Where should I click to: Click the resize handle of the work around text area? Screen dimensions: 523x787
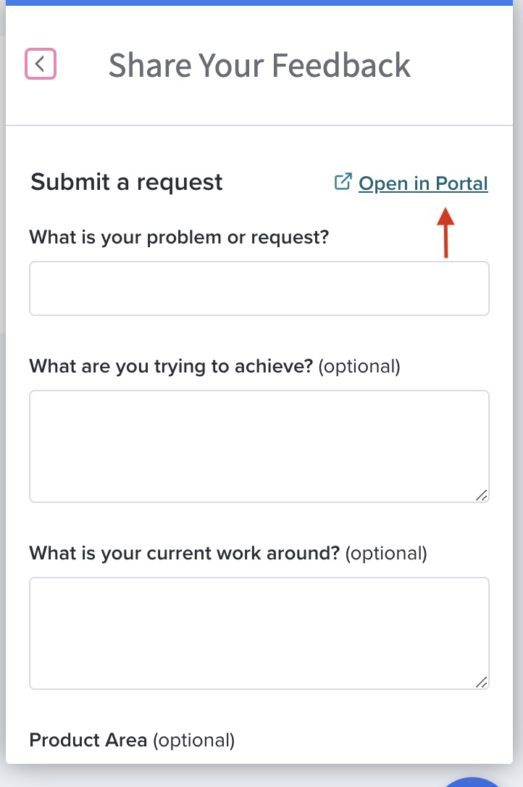481,682
